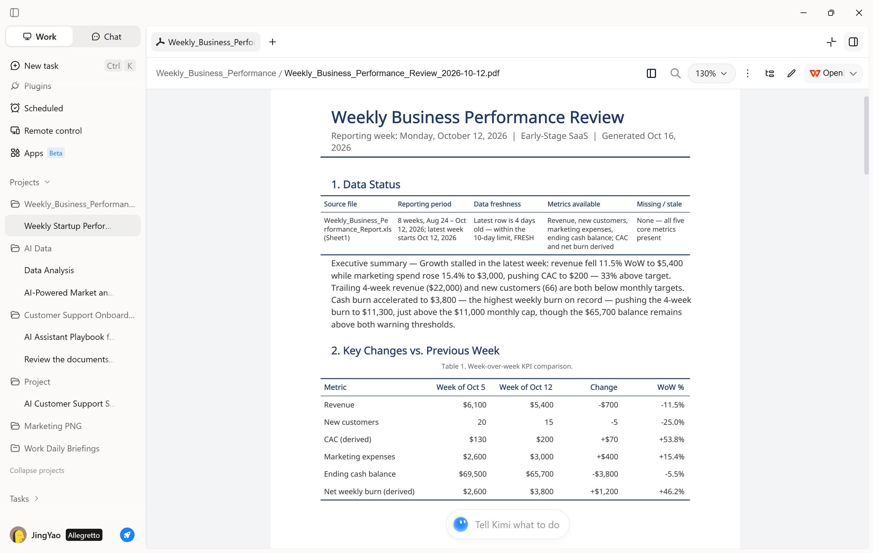The height and width of the screenshot is (553, 873).
Task: Open Apps Beta section
Action: (x=72, y=153)
